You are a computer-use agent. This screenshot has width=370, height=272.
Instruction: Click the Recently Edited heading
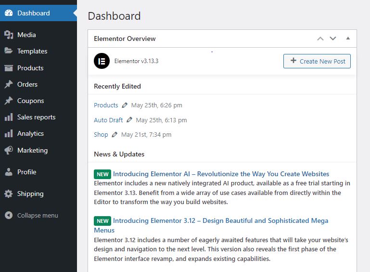coord(117,86)
